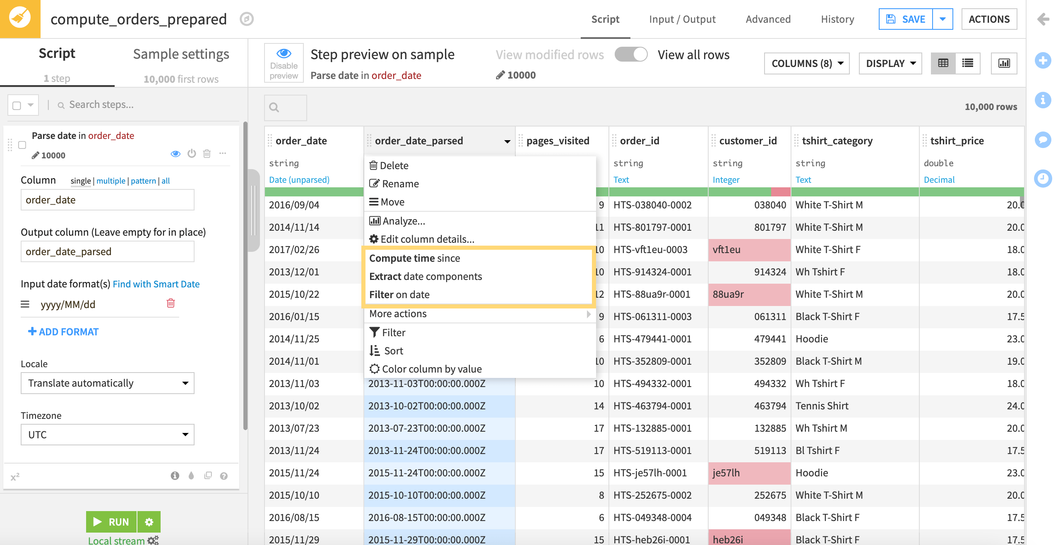Screen dimensions: 1058x545
Task: Open the Locale dropdown
Action: 108,383
